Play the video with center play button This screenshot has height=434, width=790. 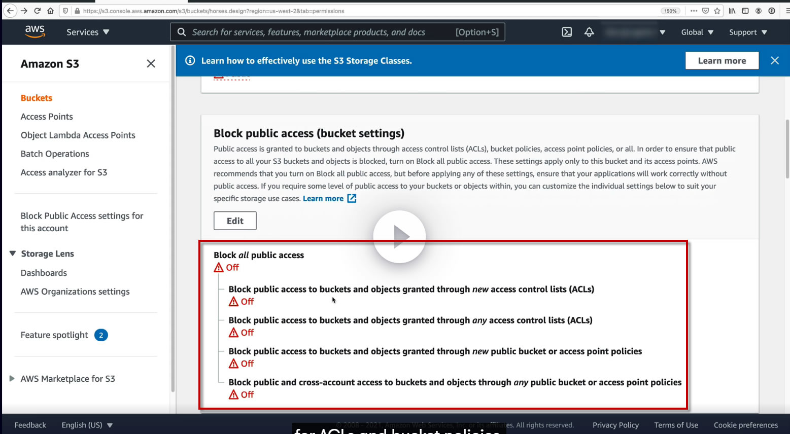(x=399, y=237)
